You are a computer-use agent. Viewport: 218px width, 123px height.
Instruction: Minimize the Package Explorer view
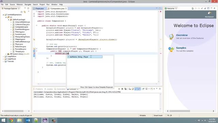tap(25, 8)
